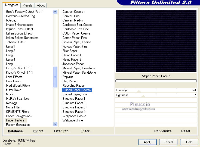
Task: Choose Lens Effects category
Action: [x=14, y=77]
